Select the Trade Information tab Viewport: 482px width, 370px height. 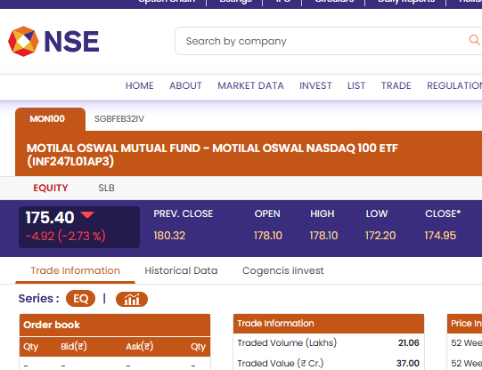pos(76,270)
